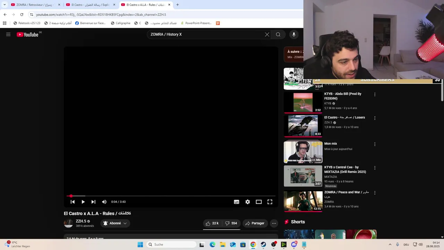Open options for KTYB - Abda Bill video
The width and height of the screenshot is (444, 250).
375,94
